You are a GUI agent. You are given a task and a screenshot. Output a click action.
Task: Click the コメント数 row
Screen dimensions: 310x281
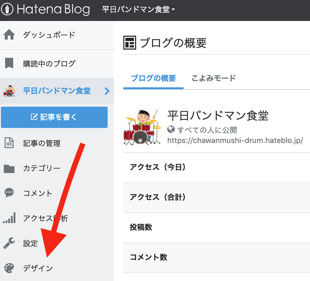tap(217, 258)
